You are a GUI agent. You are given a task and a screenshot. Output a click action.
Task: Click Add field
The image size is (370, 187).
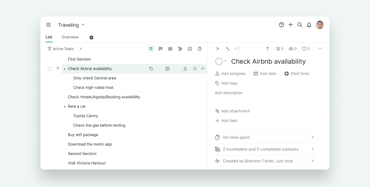pyautogui.click(x=226, y=121)
